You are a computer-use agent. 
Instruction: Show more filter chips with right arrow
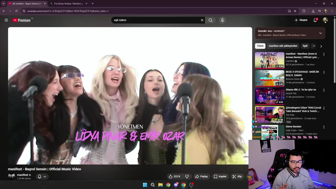point(321,46)
